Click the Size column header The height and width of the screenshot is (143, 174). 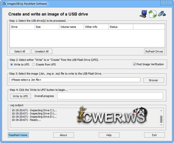point(46,27)
